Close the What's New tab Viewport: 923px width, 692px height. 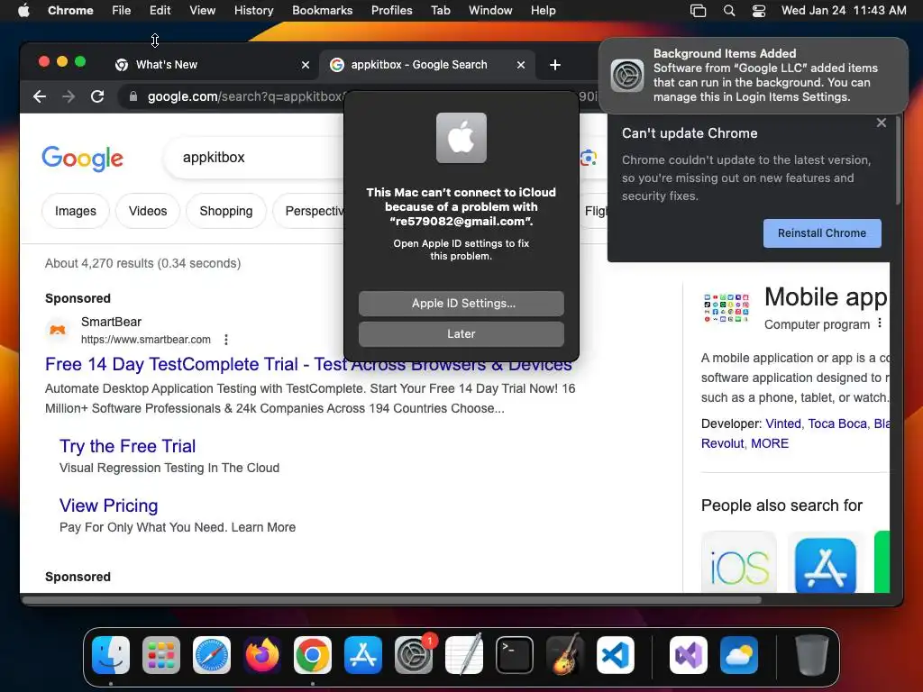[306, 65]
